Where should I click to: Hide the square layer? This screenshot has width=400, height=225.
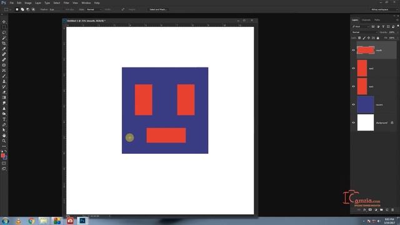tap(353, 104)
